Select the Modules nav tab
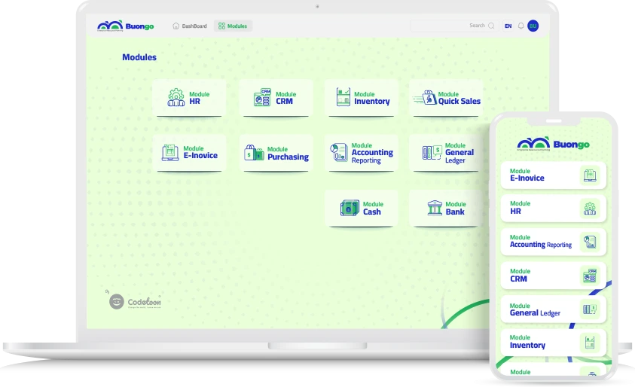Viewport: 635px width, 387px height. pyautogui.click(x=233, y=26)
